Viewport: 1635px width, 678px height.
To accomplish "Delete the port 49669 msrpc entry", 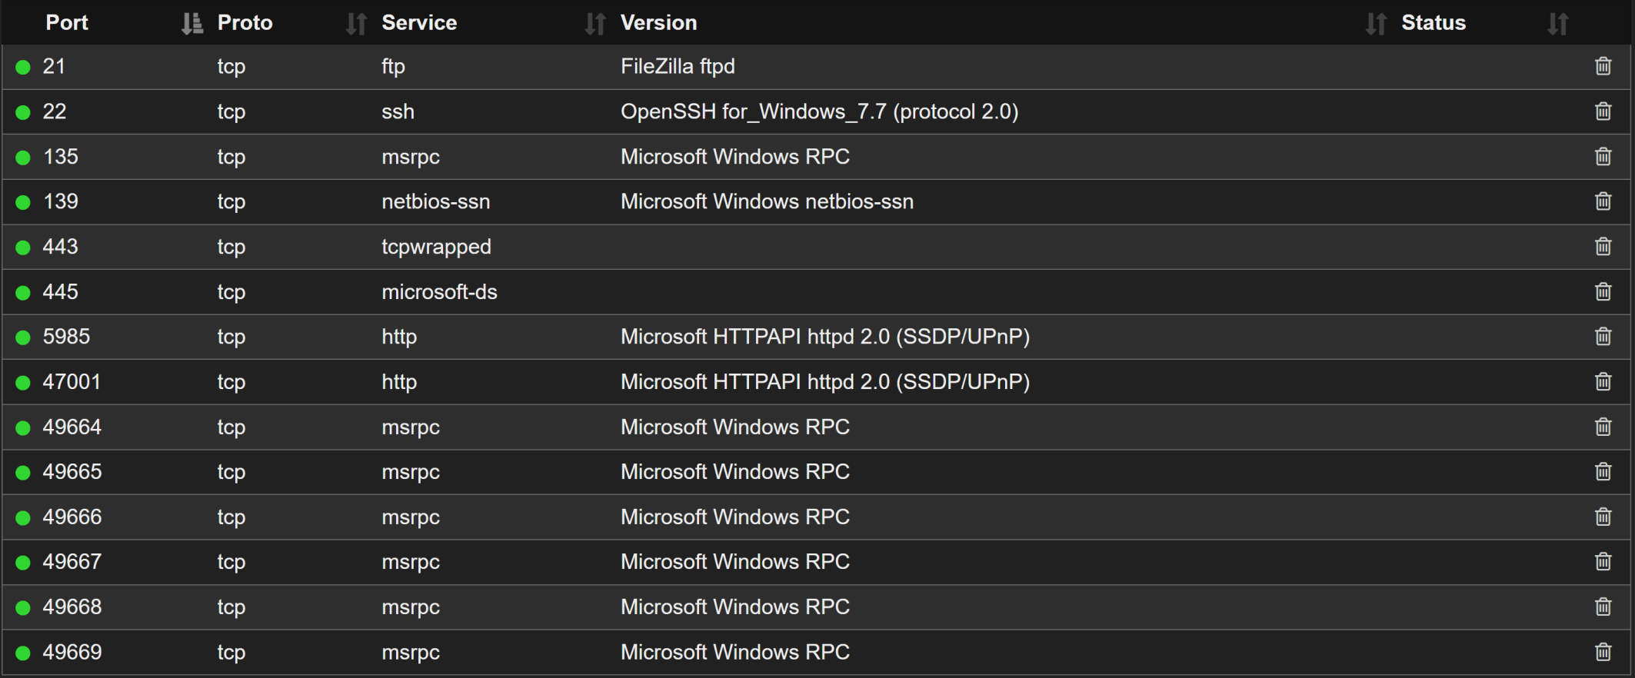I will point(1603,652).
